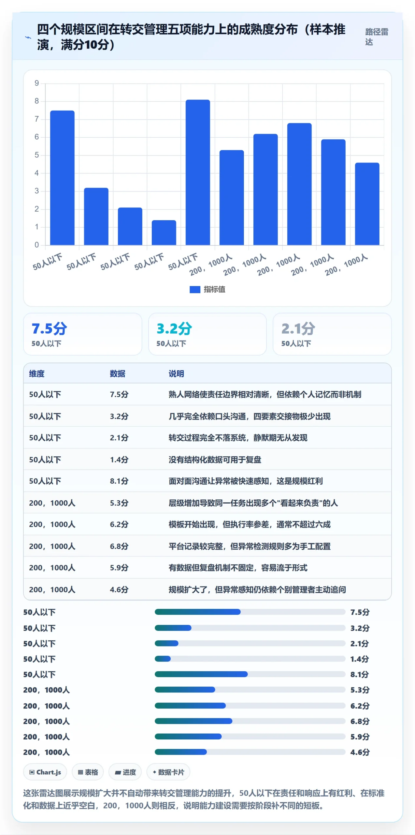Click the 指标值 legend label

point(214,289)
